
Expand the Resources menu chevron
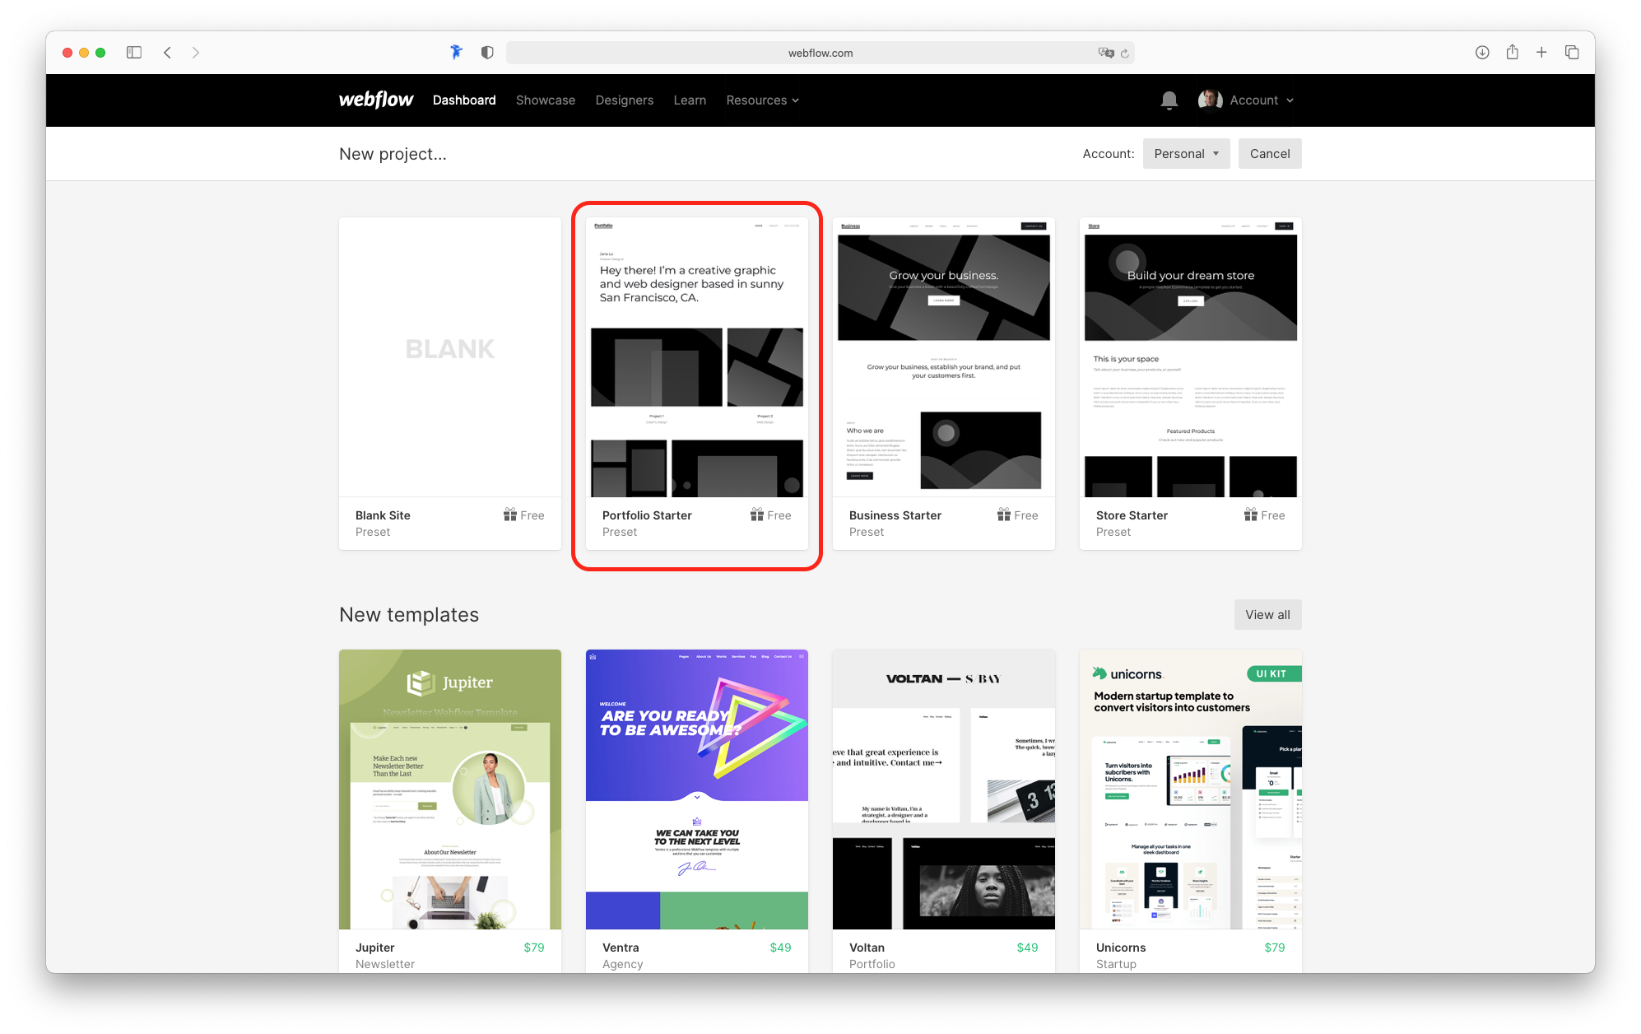(793, 100)
